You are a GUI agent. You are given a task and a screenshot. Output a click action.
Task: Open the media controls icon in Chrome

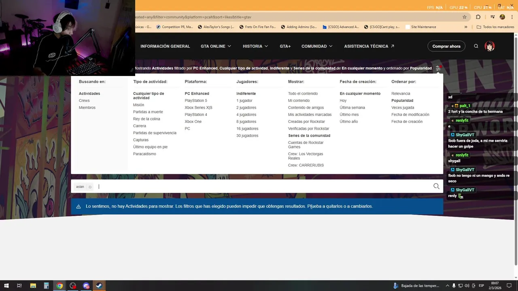click(x=492, y=17)
